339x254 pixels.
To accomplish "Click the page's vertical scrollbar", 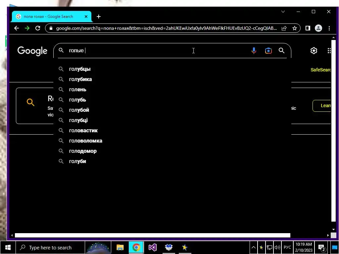I will point(333,131).
